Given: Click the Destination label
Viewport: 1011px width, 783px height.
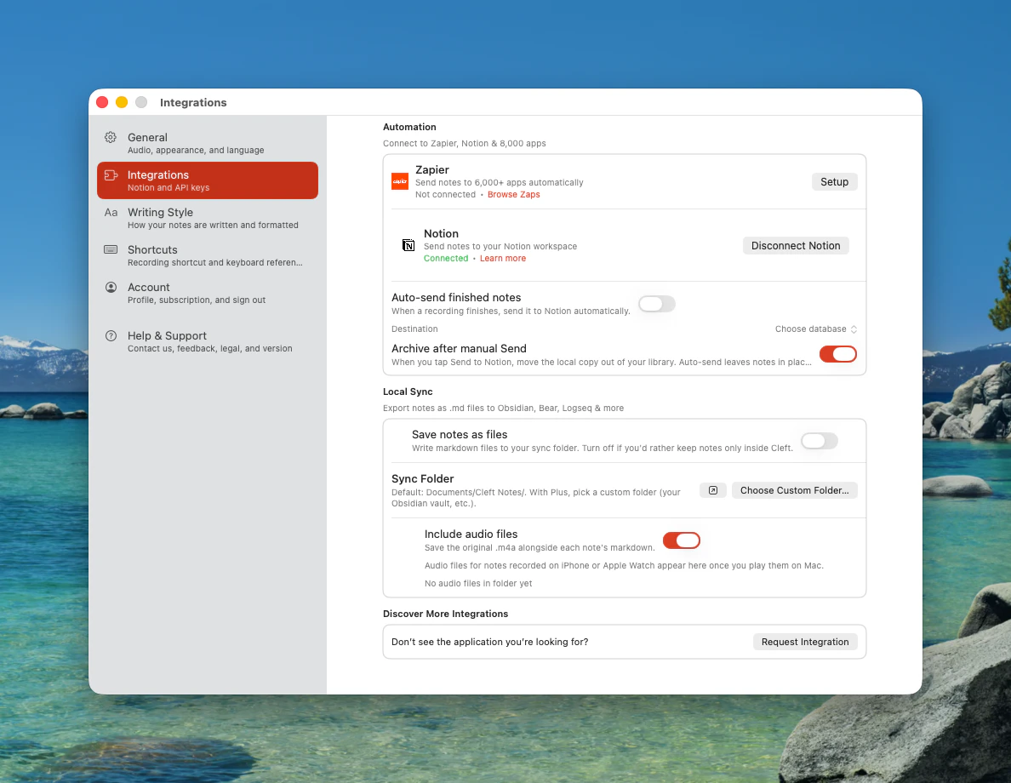Looking at the screenshot, I should (414, 329).
